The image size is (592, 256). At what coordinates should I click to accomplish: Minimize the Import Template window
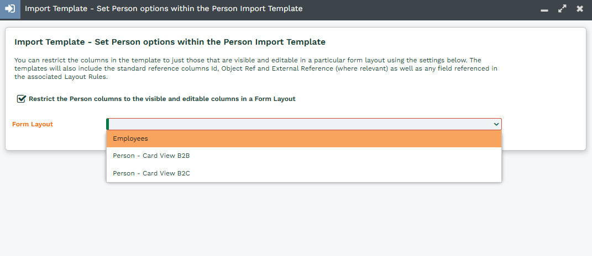coord(544,9)
